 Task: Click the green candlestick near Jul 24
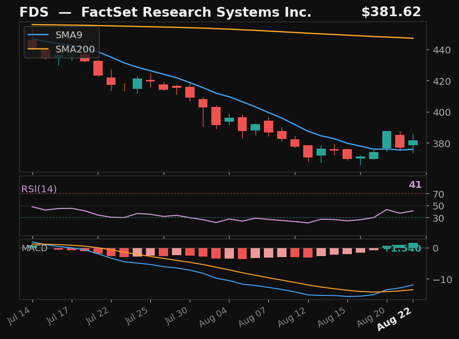[x=137, y=83]
